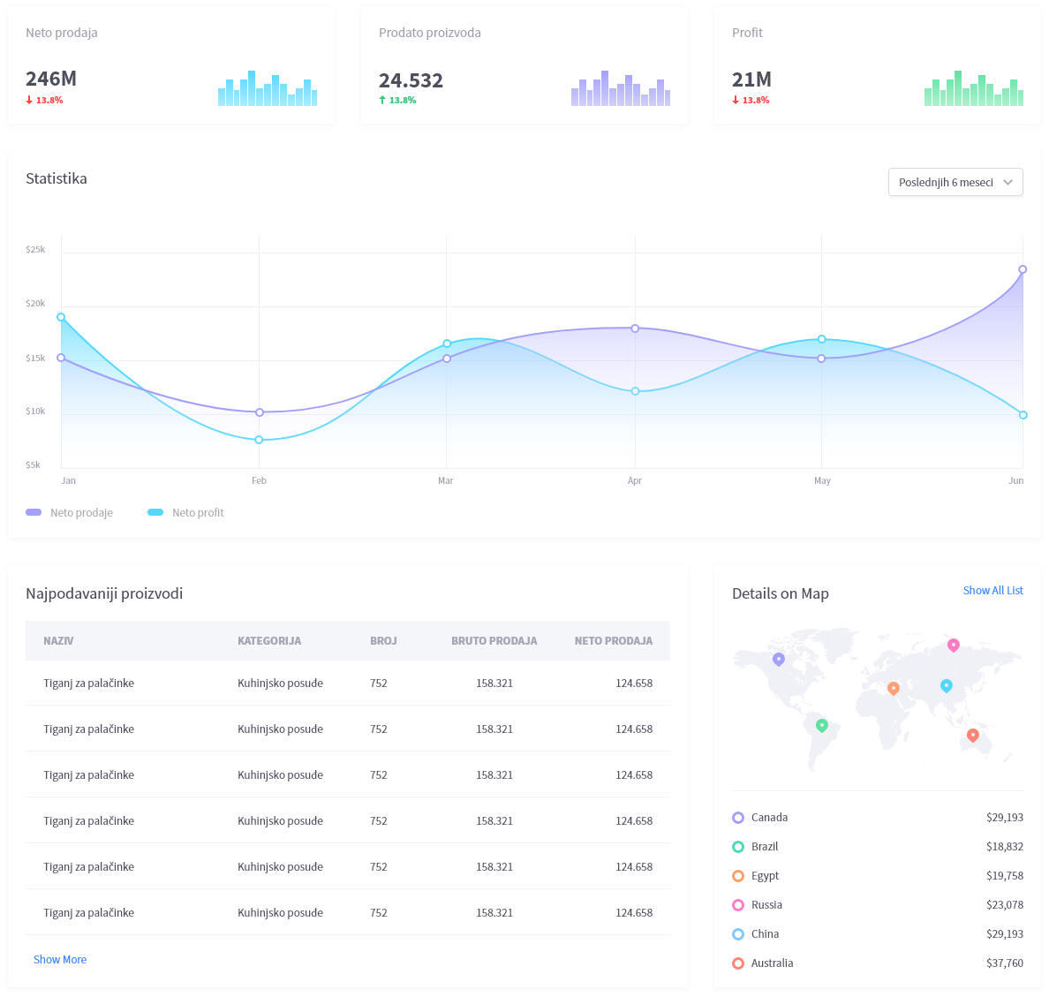Sort table by the Naziv column header
The height and width of the screenshot is (997, 1049).
58,640
